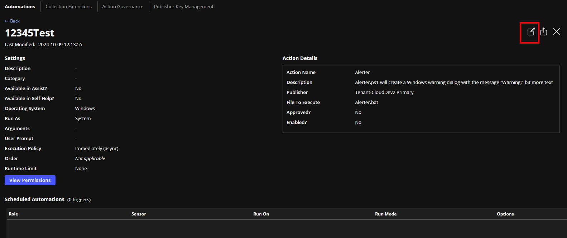This screenshot has width=567, height=238.
Task: Click the Options column header
Action: pyautogui.click(x=505, y=214)
